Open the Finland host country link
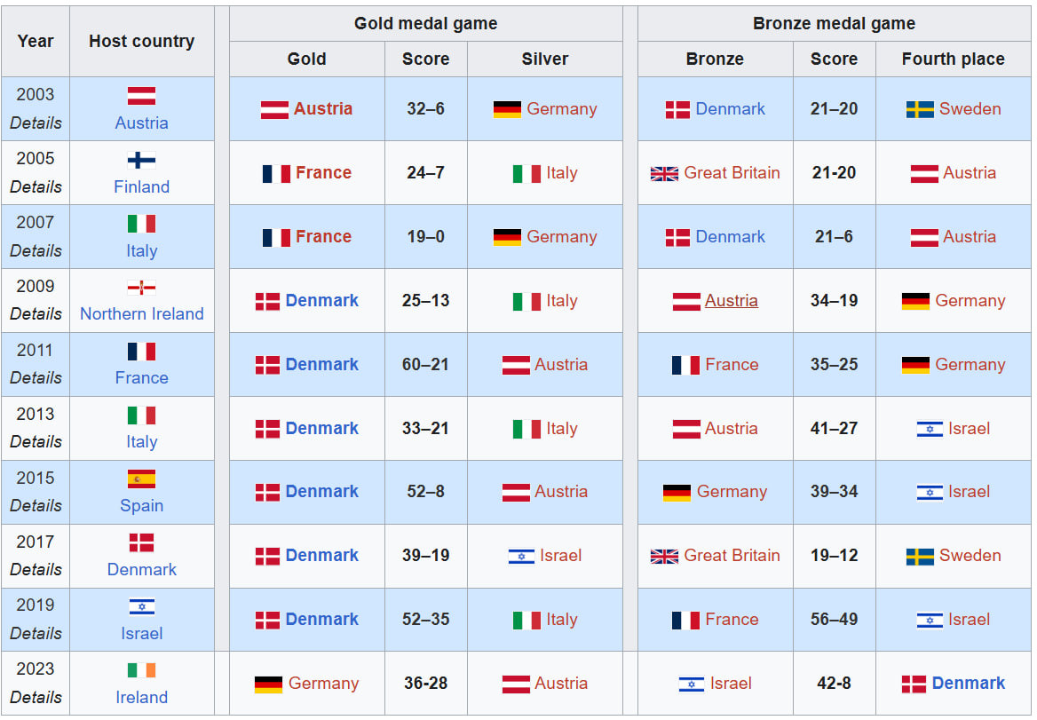 tap(141, 186)
